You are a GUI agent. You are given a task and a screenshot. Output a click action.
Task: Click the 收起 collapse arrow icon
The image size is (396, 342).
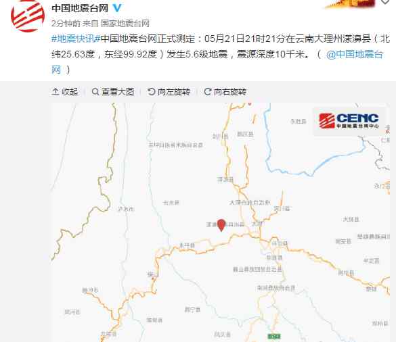[x=55, y=91]
